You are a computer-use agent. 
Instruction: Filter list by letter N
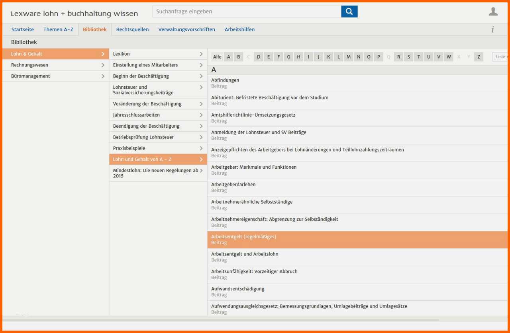(359, 57)
